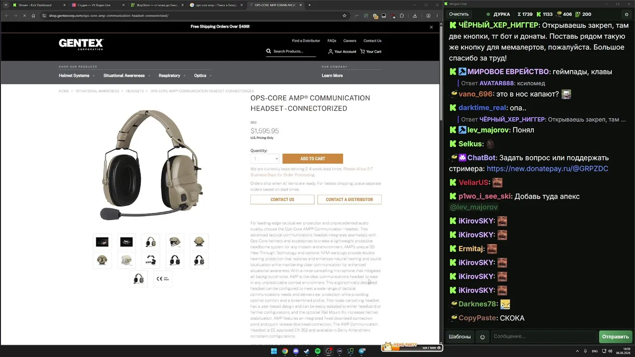Expand the Respiratory menu
This screenshot has width=635, height=357.
(x=172, y=75)
